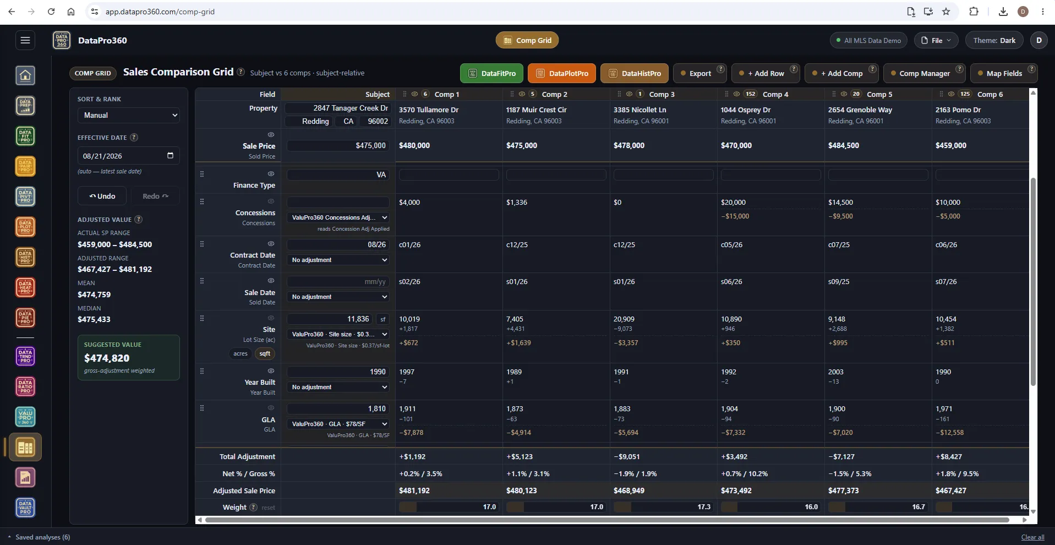Grab the Comp 1 column drag handle
The width and height of the screenshot is (1055, 545).
point(405,94)
